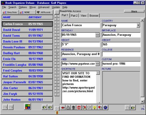The width and height of the screenshot is (146, 115).
Task: Switch to the View tab
Action: coord(83,16)
